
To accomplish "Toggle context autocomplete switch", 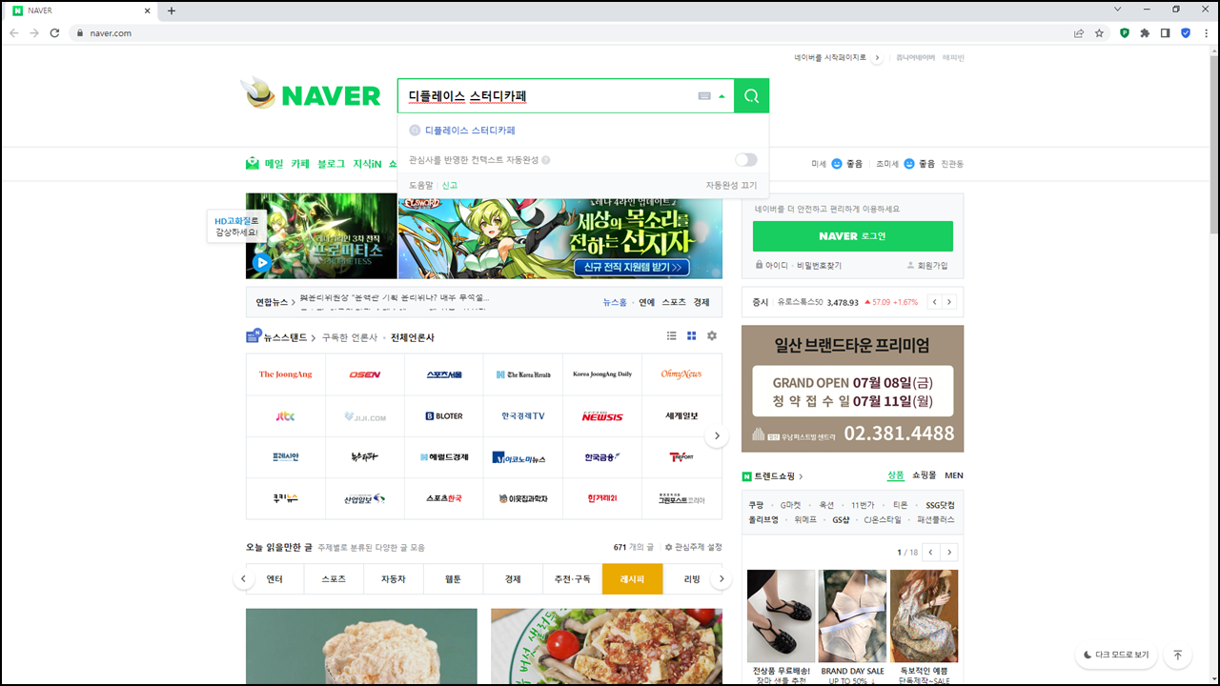I will pos(745,160).
